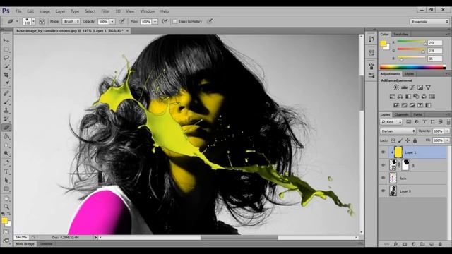Toggle layer filtering switch on
This screenshot has height=254, width=452.
448,122
